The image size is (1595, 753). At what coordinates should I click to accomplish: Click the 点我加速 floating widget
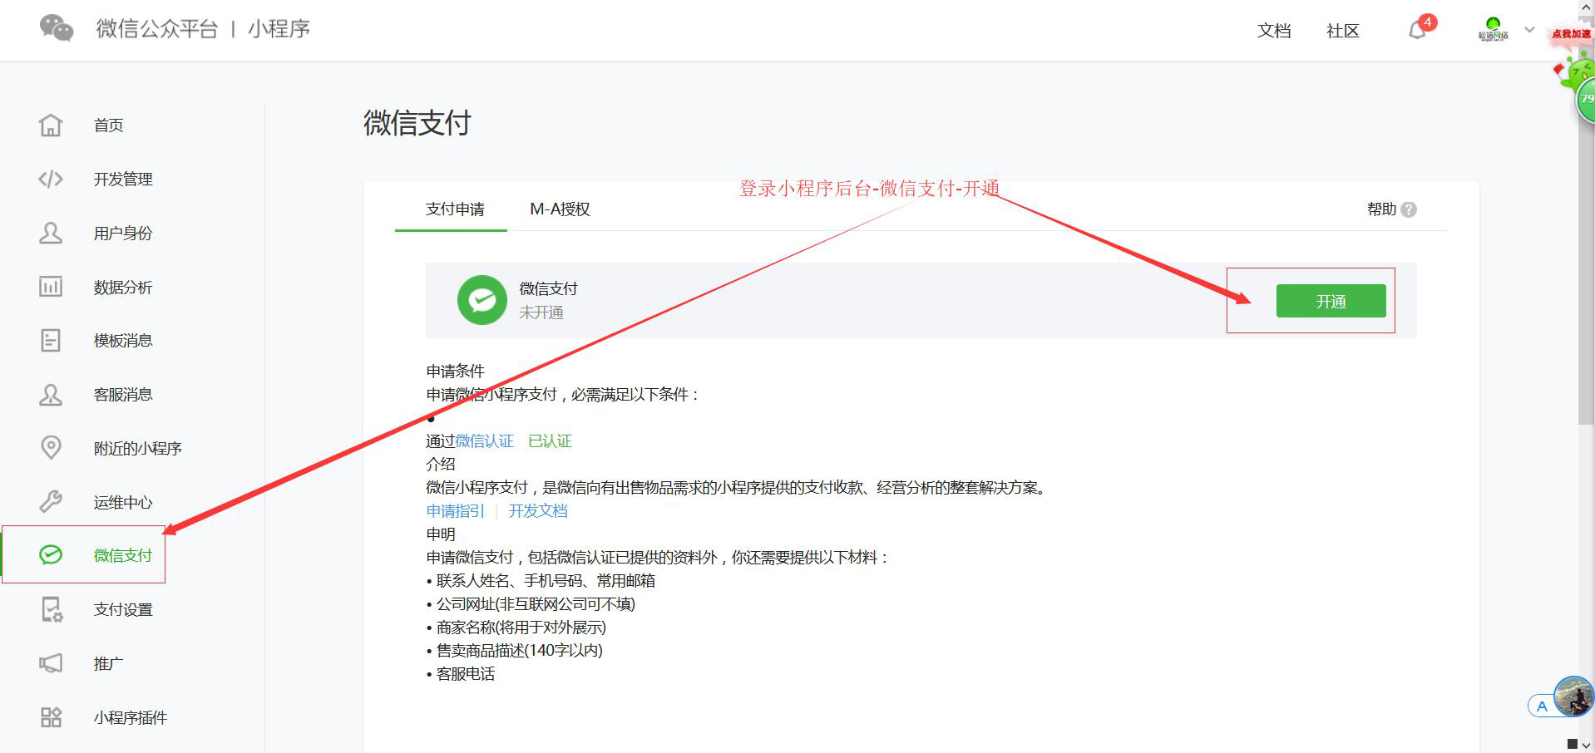(1572, 35)
